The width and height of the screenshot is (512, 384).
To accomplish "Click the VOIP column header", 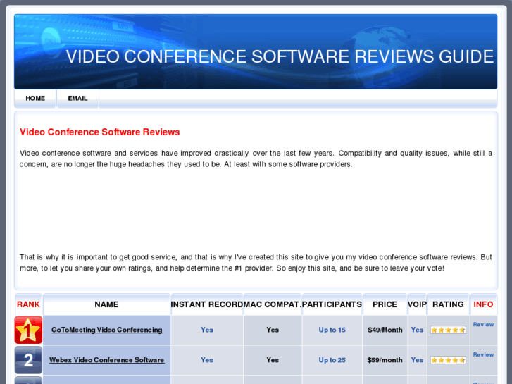I will (417, 304).
